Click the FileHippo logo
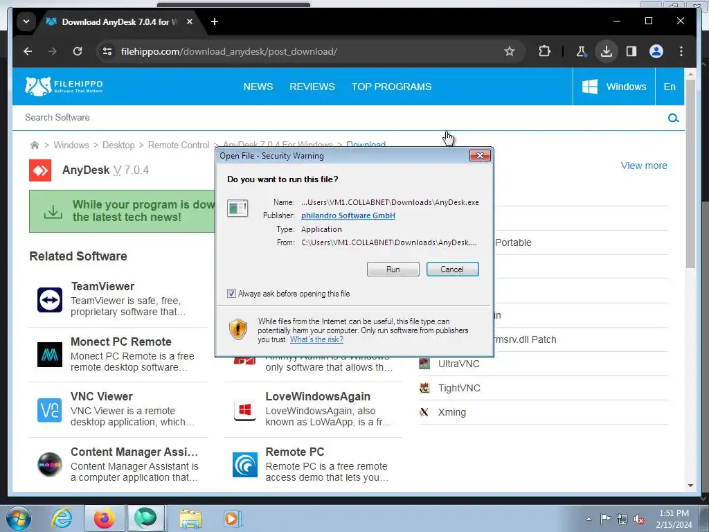The image size is (709, 532). pyautogui.click(x=64, y=86)
